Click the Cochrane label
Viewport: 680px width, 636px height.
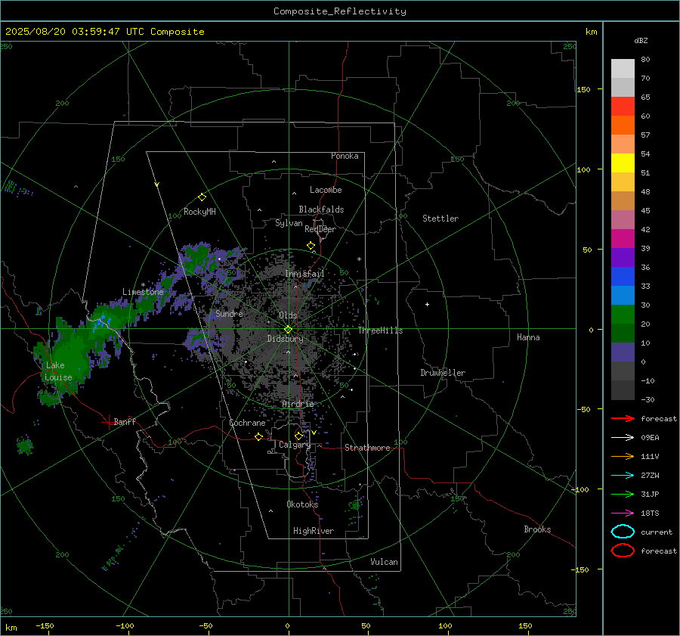(x=247, y=423)
